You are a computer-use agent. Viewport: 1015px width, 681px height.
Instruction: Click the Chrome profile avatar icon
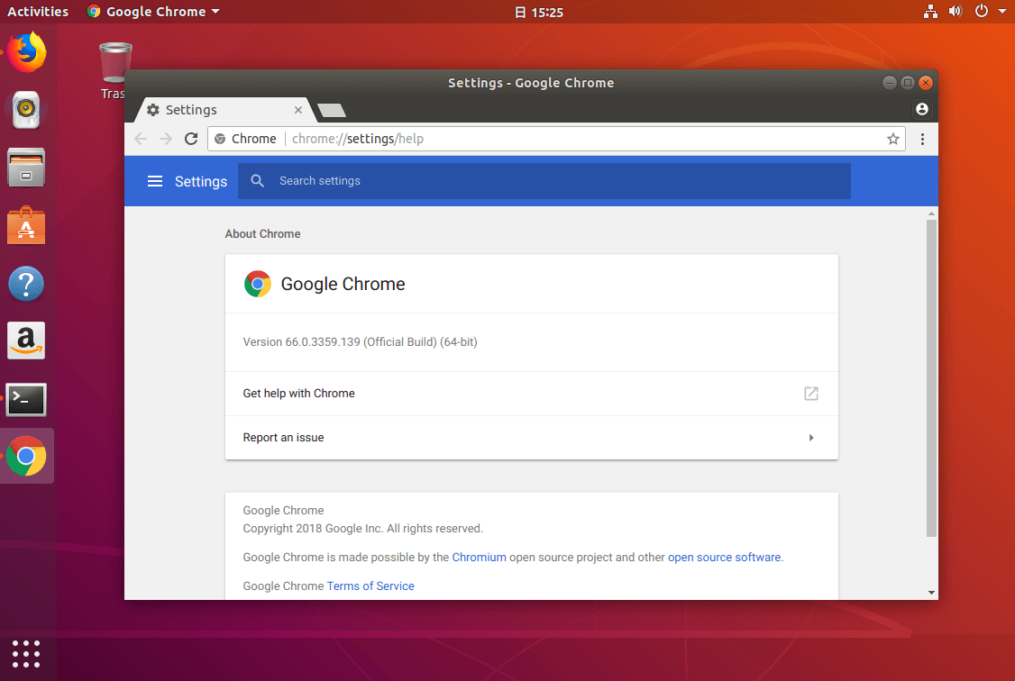(921, 109)
